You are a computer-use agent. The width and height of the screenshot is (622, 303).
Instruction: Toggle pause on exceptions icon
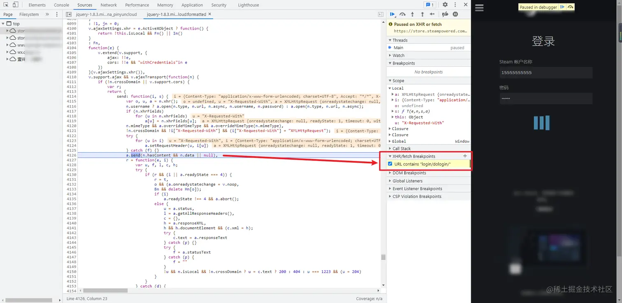(455, 14)
